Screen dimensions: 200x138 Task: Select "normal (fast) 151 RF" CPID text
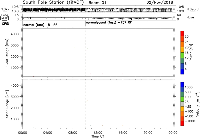coord(40,25)
